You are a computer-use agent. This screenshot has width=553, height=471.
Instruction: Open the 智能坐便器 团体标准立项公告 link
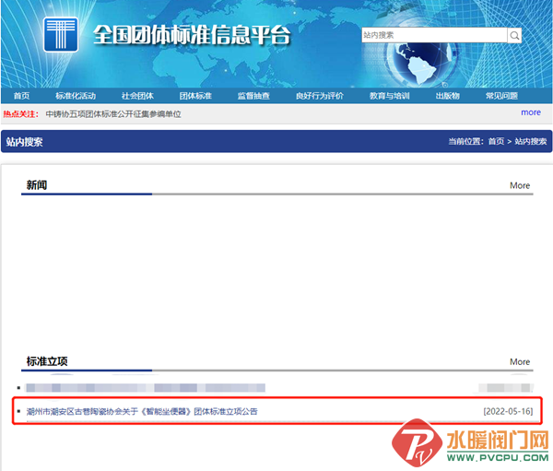click(x=142, y=411)
